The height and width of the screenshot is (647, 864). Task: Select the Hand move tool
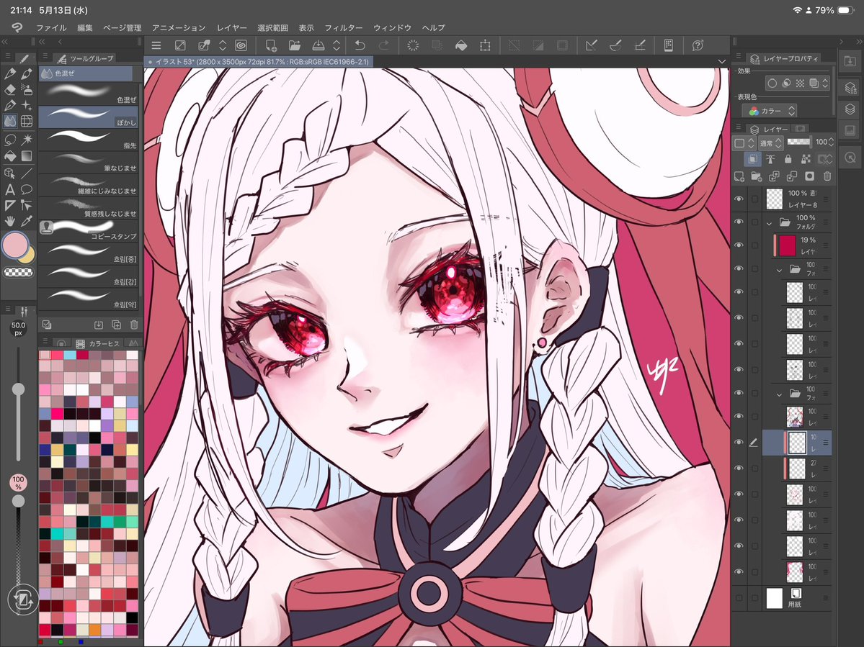[x=10, y=221]
